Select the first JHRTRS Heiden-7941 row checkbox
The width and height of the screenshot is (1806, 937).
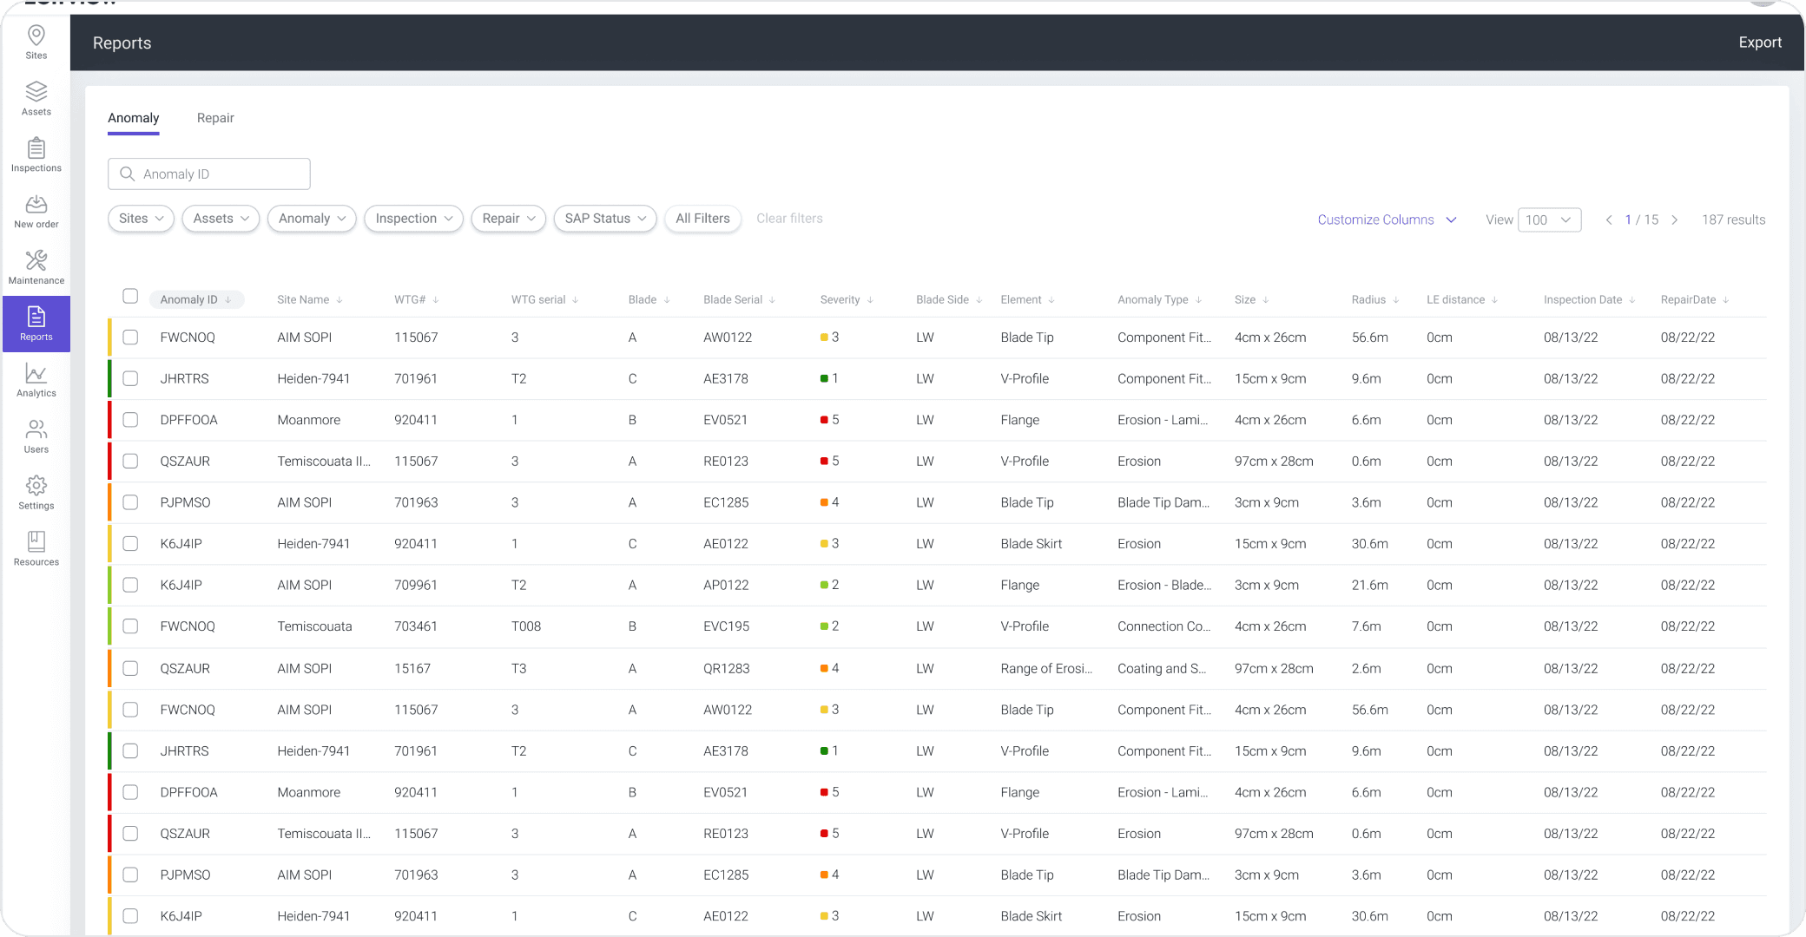point(130,379)
